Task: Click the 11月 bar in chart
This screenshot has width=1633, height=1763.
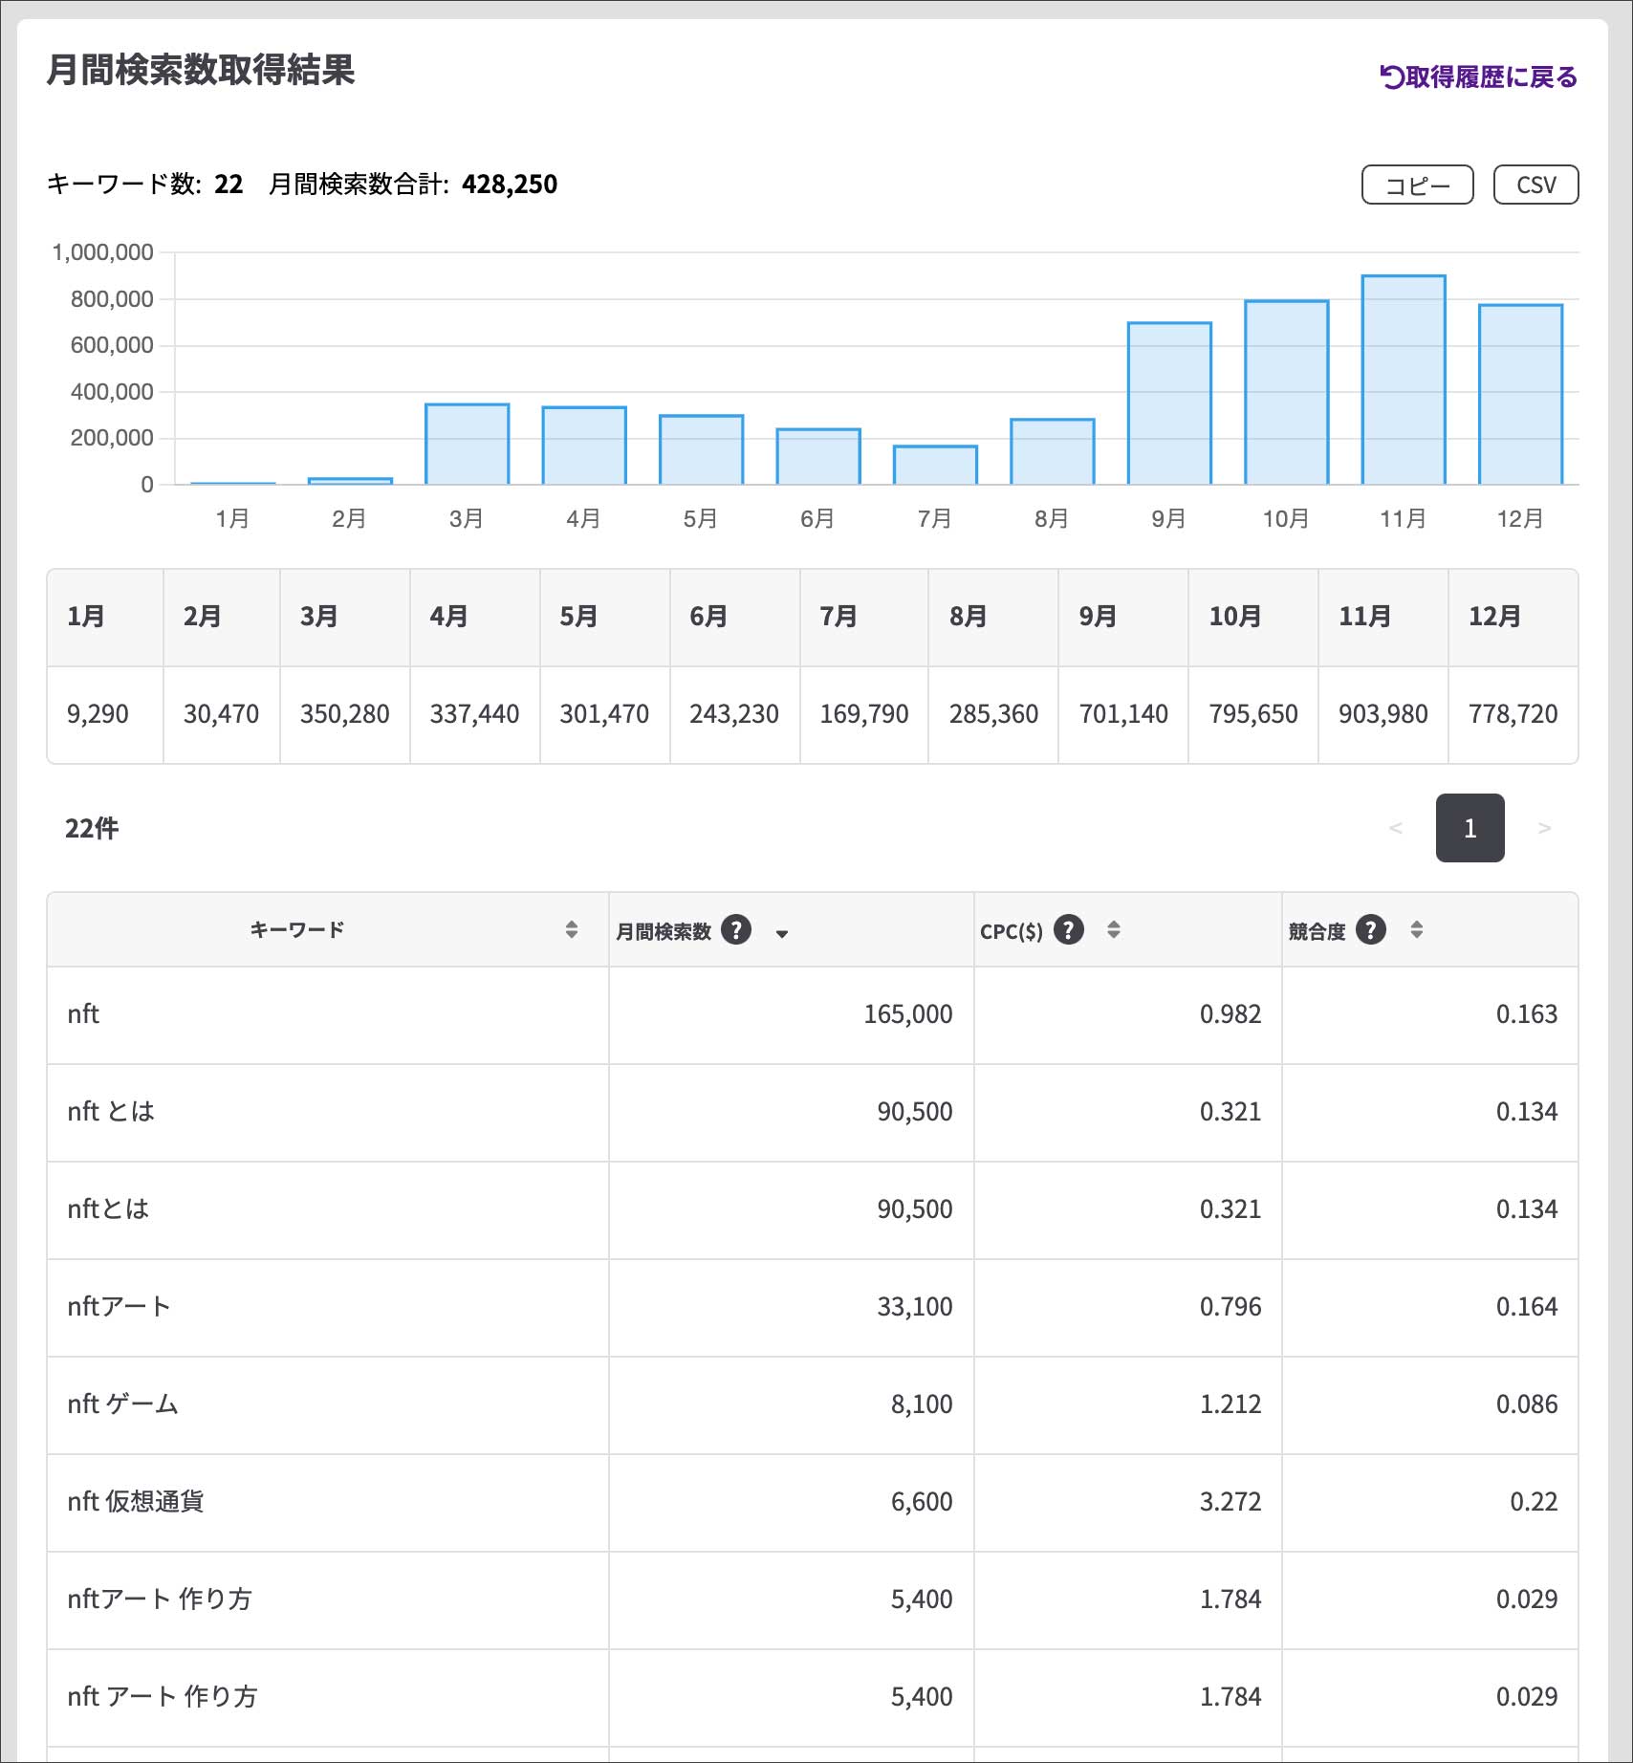Action: [1403, 381]
